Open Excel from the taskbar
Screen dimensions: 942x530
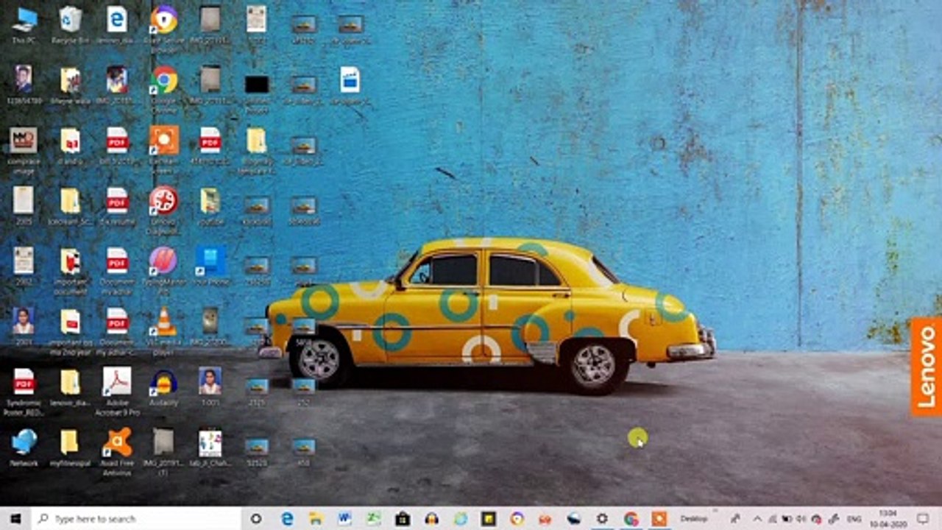374,518
